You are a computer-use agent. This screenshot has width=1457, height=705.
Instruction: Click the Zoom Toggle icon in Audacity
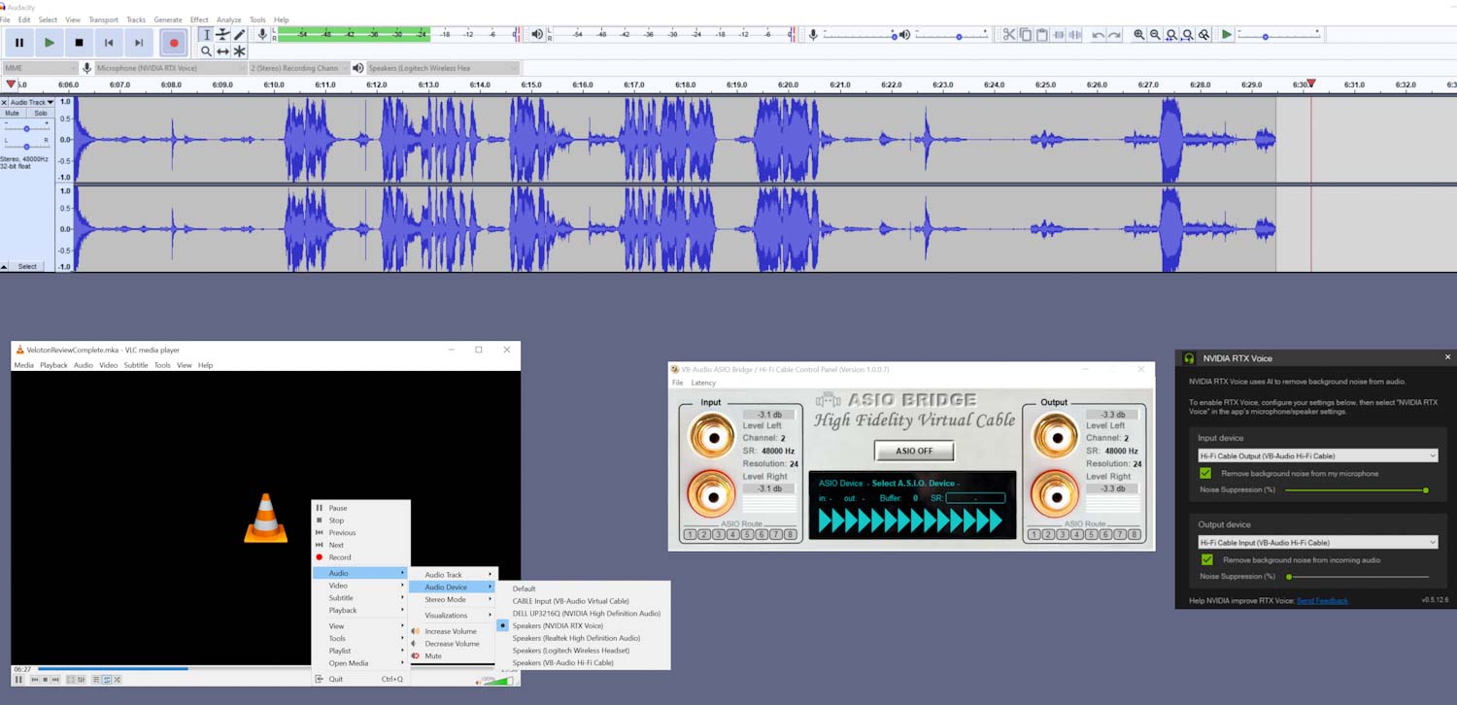[x=1204, y=35]
